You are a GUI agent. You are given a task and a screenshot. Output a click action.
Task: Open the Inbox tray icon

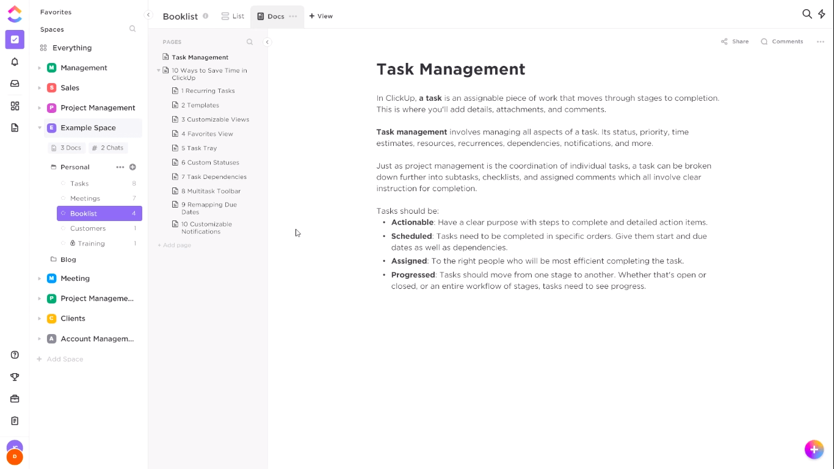(x=15, y=84)
